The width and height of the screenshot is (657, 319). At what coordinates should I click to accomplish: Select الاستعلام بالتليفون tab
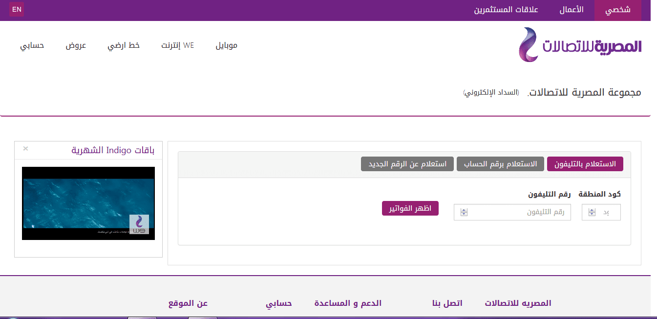[585, 164]
